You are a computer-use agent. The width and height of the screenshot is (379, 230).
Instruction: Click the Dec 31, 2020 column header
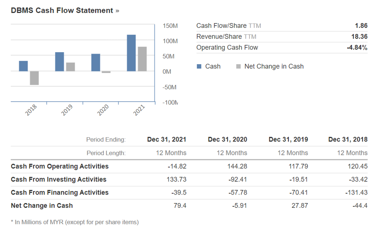tap(228, 140)
